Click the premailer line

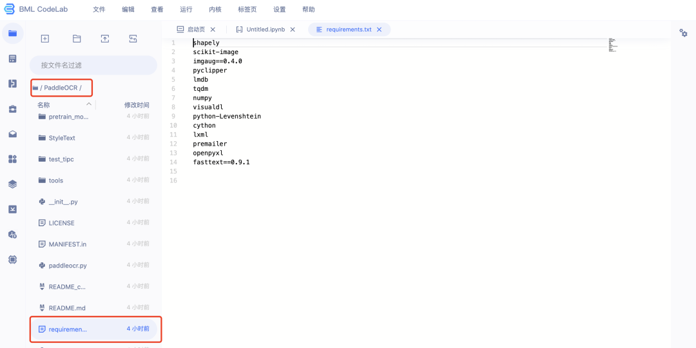click(210, 144)
